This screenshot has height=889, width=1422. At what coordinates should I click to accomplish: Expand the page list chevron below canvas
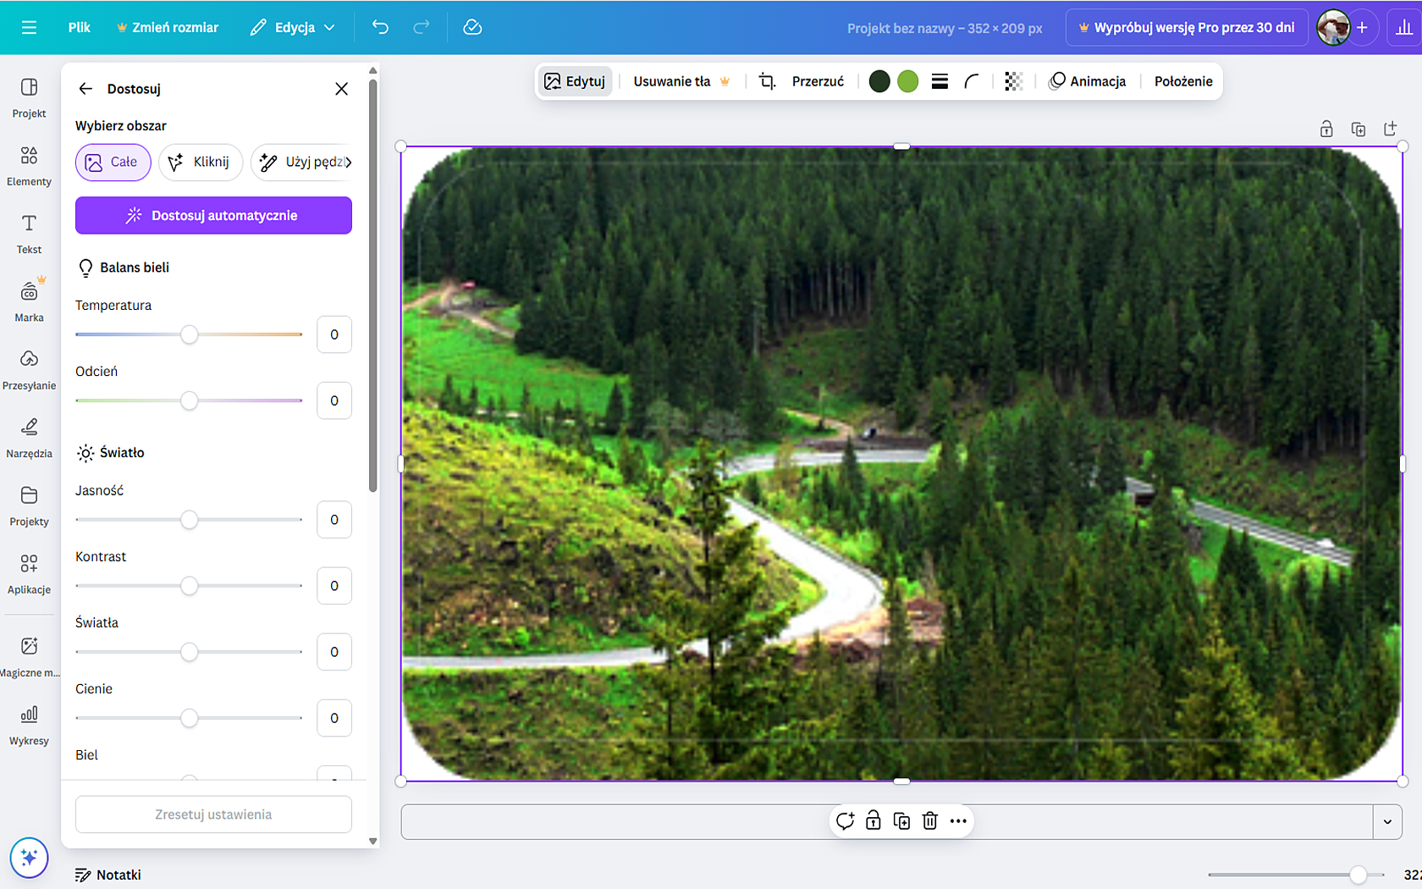pyautogui.click(x=1386, y=821)
